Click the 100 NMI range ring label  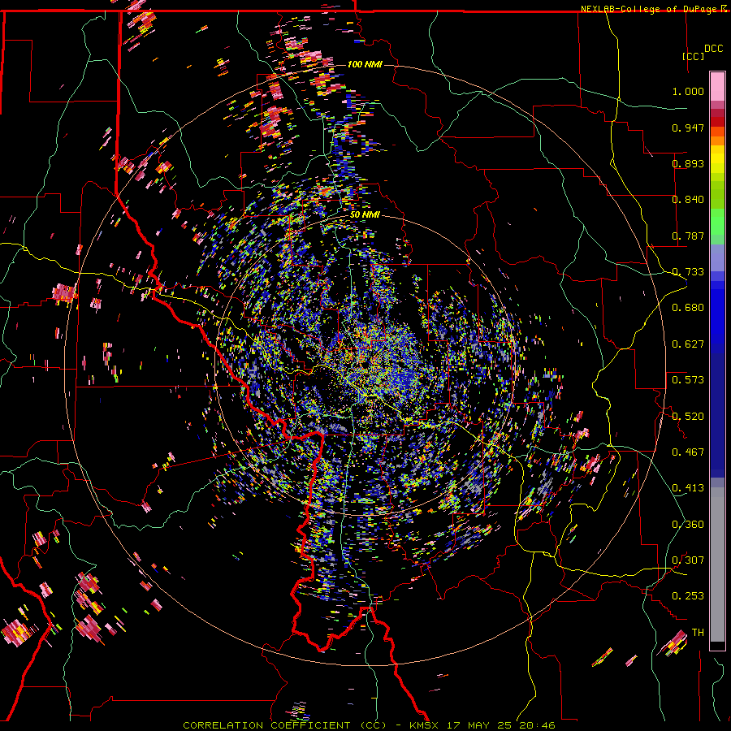[365, 64]
